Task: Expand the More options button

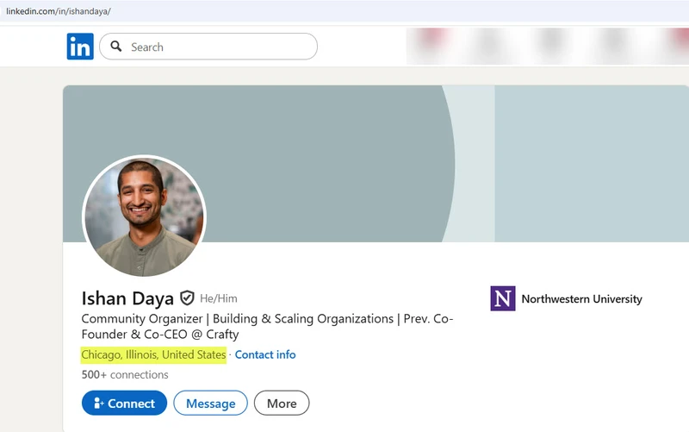Action: tap(282, 403)
